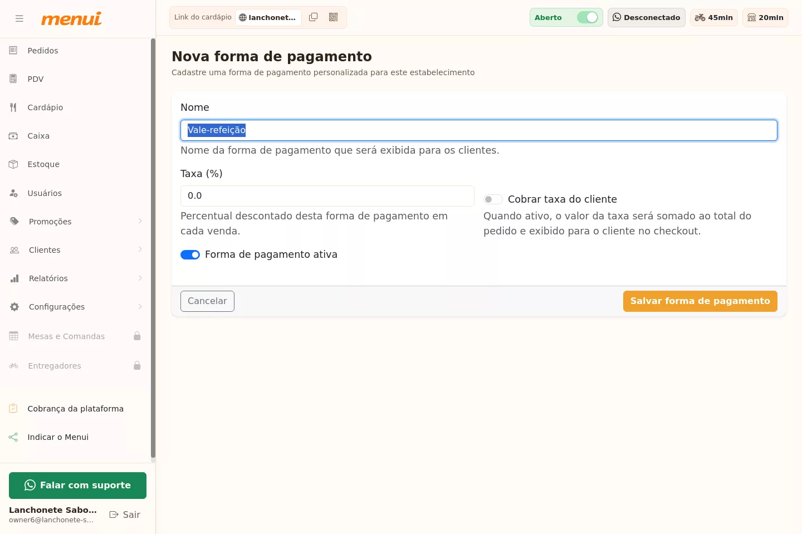Click the Caixa cash icon

(x=13, y=136)
